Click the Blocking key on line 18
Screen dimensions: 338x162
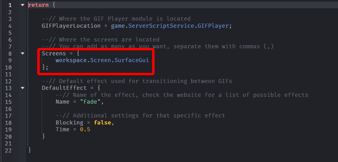tap(70, 123)
